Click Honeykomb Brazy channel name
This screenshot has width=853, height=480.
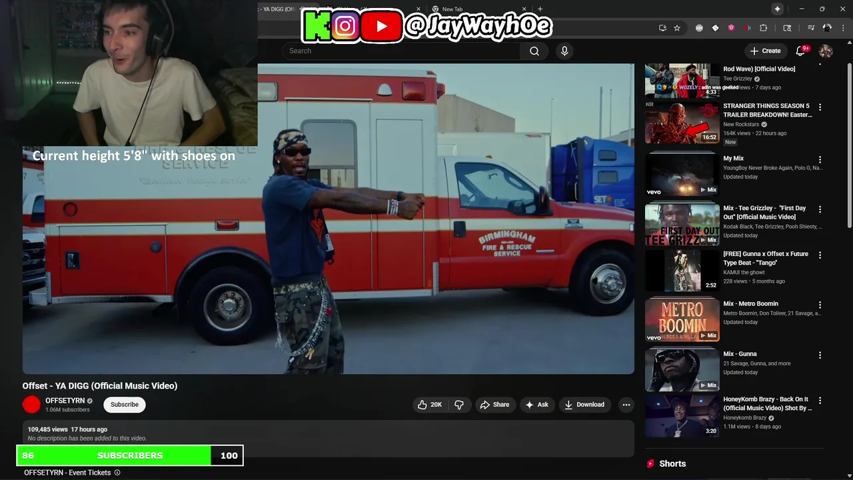click(x=745, y=418)
